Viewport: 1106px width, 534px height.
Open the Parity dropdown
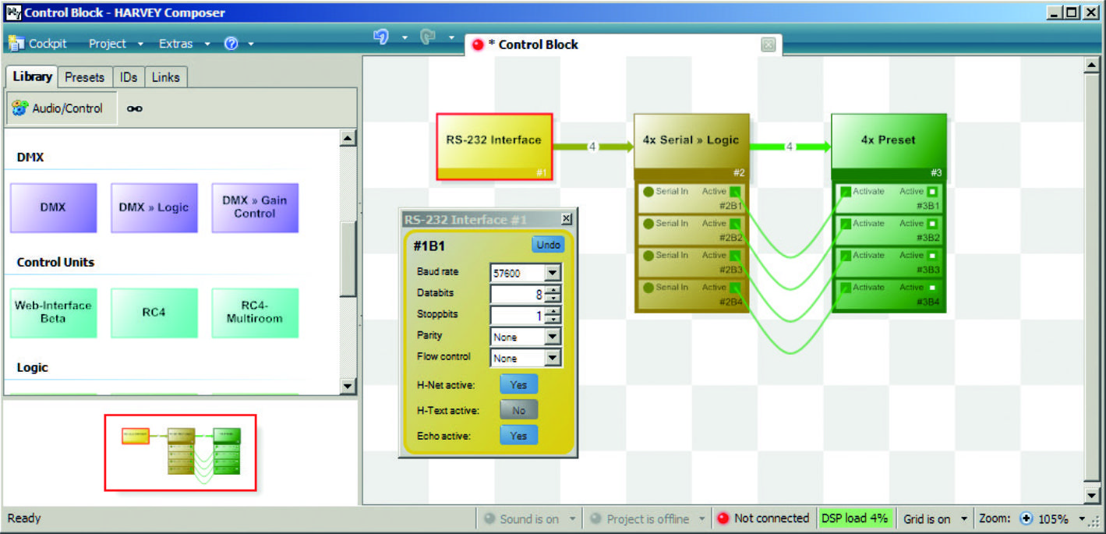(x=553, y=337)
